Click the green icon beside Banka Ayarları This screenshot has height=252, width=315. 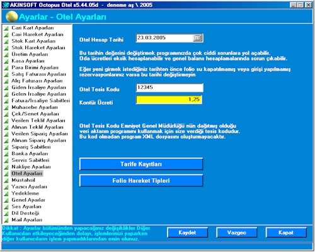[6, 154]
